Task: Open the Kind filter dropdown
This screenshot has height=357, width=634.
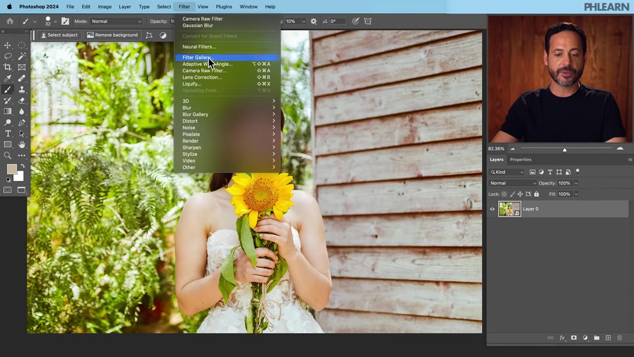Action: coord(507,172)
